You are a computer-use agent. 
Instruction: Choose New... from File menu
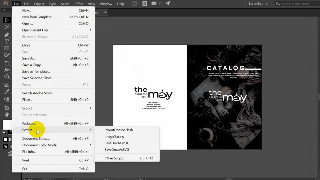pyautogui.click(x=53, y=10)
